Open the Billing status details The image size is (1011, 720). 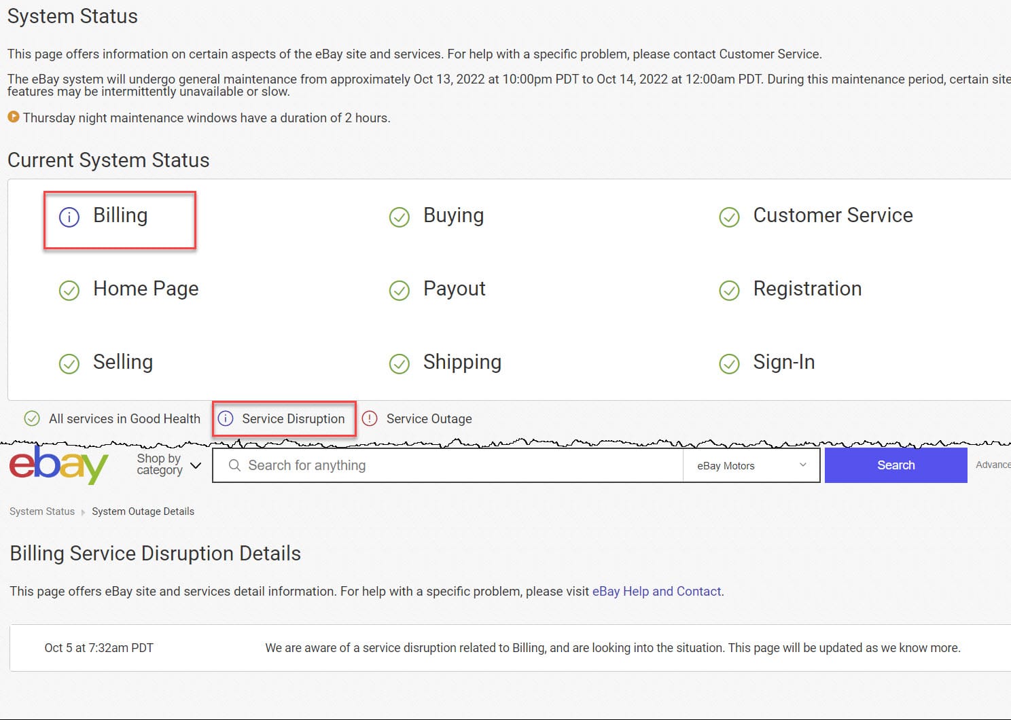tap(120, 215)
